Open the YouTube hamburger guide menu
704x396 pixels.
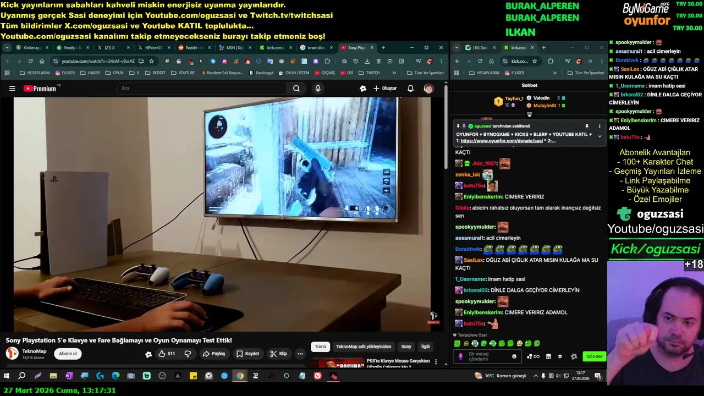click(x=12, y=89)
